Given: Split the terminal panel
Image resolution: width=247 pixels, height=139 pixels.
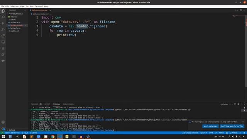Looking at the screenshot, I should tap(235, 104).
